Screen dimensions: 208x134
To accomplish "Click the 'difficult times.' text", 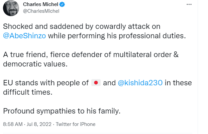I will (28, 92).
